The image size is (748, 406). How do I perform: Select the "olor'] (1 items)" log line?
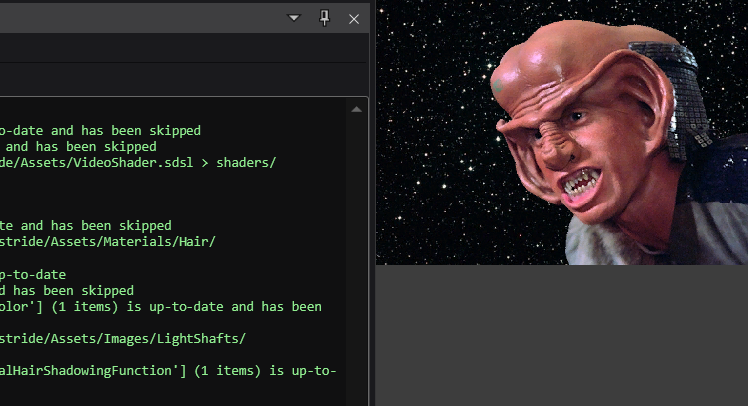[x=161, y=307]
